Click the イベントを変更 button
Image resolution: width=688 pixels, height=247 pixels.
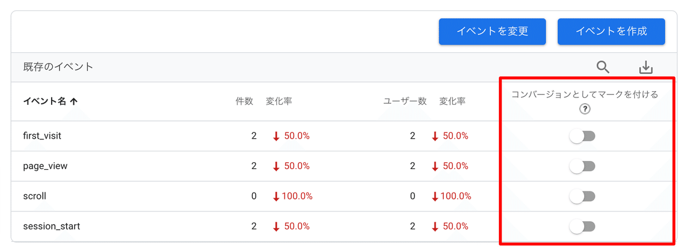(492, 32)
